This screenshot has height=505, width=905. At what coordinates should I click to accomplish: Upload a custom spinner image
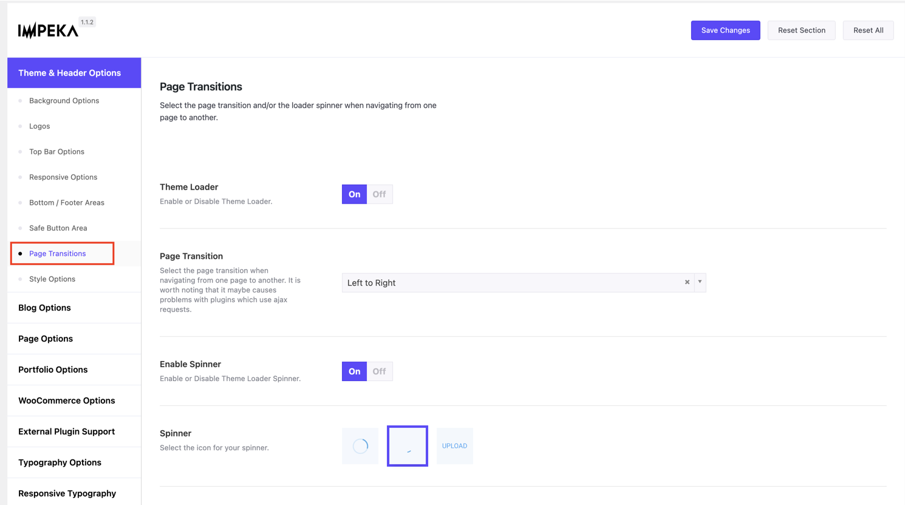pyautogui.click(x=454, y=446)
